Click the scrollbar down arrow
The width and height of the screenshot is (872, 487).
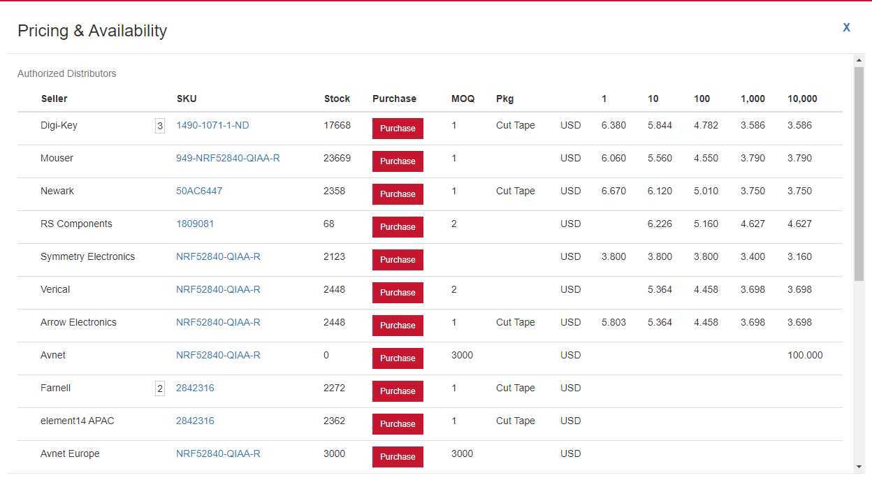859,466
